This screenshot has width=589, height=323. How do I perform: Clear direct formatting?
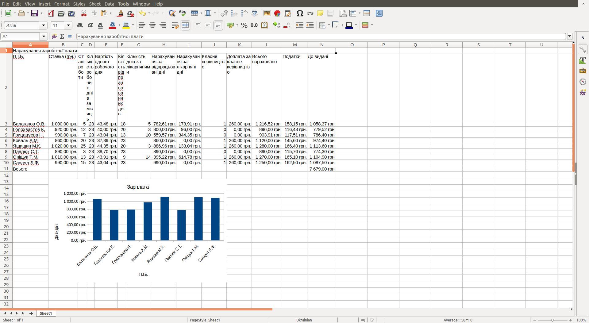point(130,13)
